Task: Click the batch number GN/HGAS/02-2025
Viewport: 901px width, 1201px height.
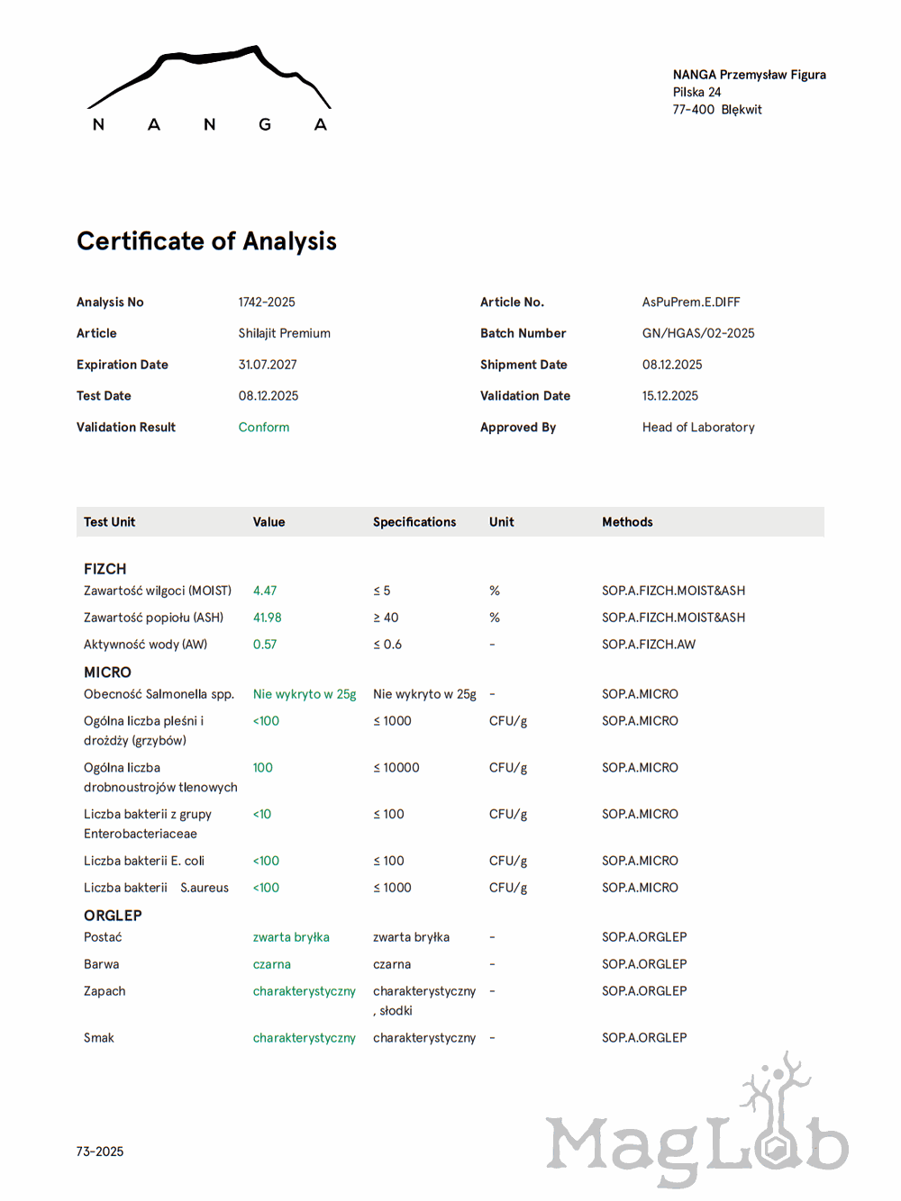Action: pos(698,333)
